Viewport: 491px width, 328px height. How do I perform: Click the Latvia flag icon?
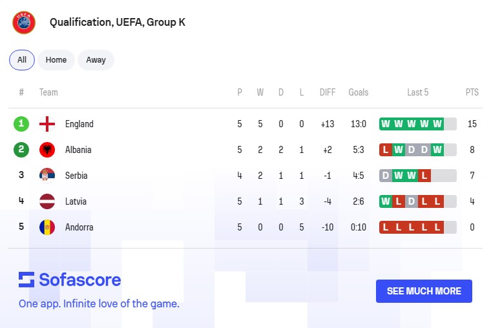coord(47,201)
